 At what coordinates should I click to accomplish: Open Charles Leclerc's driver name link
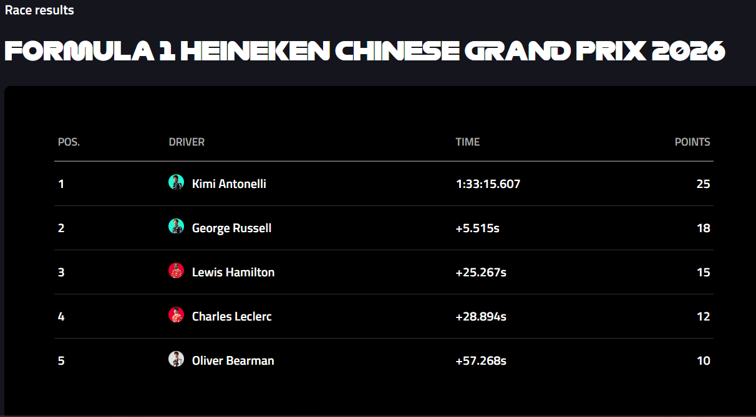pos(231,316)
